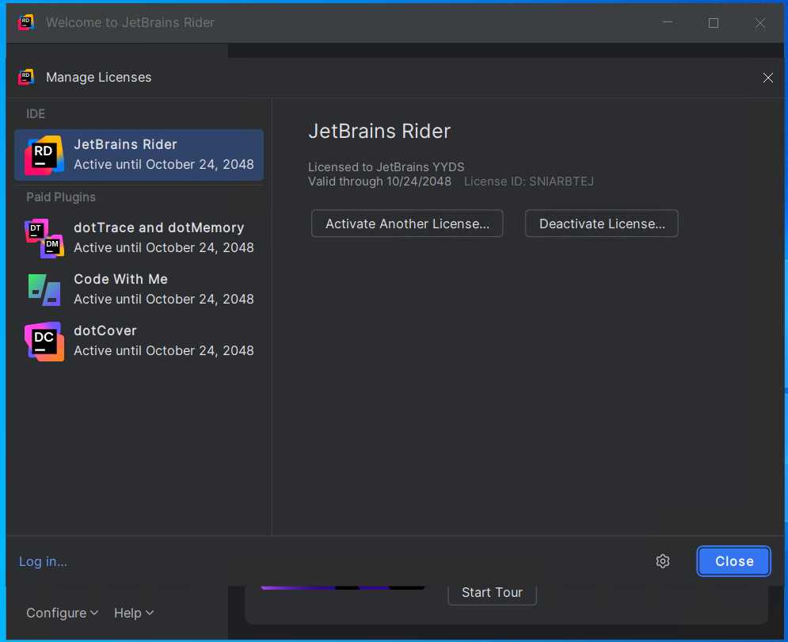Screen dimensions: 788x642
Task: Click Activate Another License button
Action: point(407,224)
